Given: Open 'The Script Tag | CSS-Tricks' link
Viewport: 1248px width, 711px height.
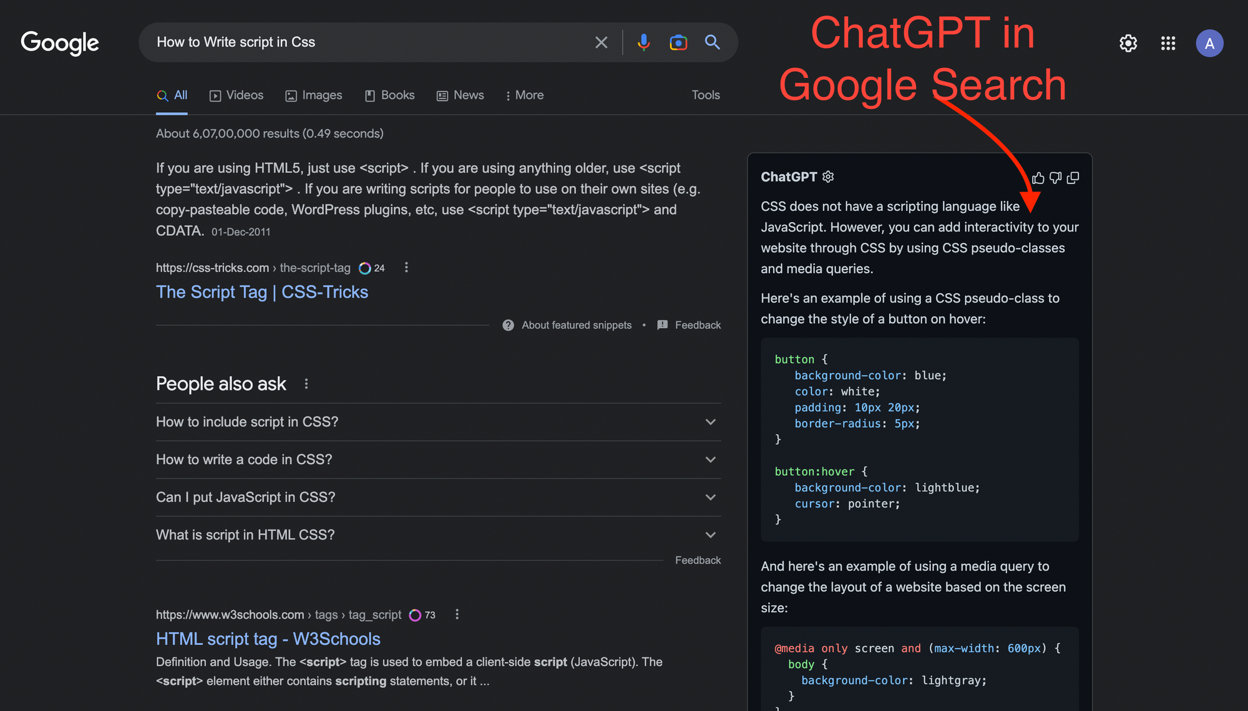Looking at the screenshot, I should [x=262, y=292].
